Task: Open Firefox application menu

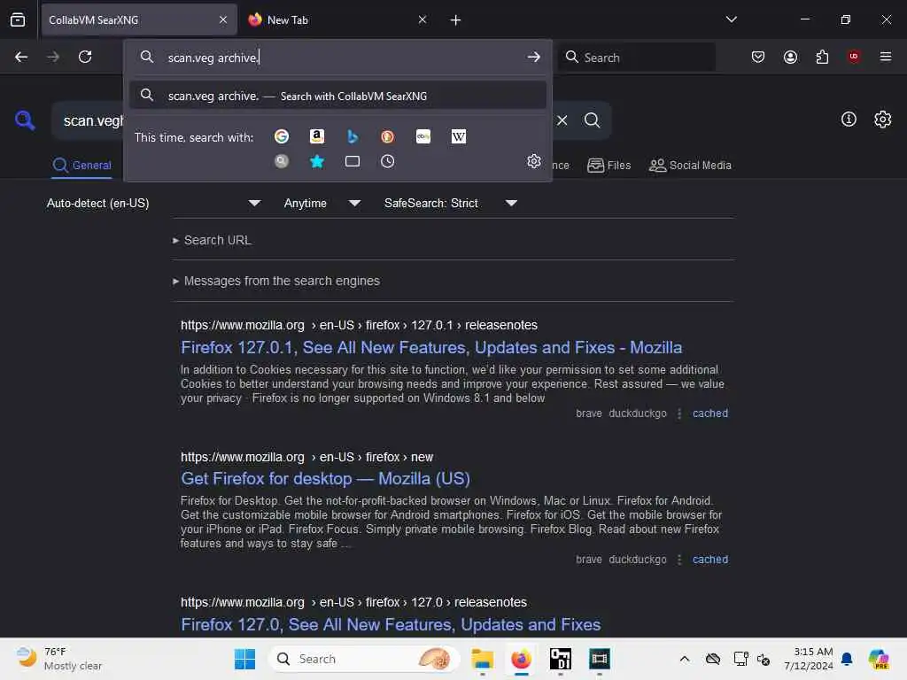Action: (x=886, y=57)
